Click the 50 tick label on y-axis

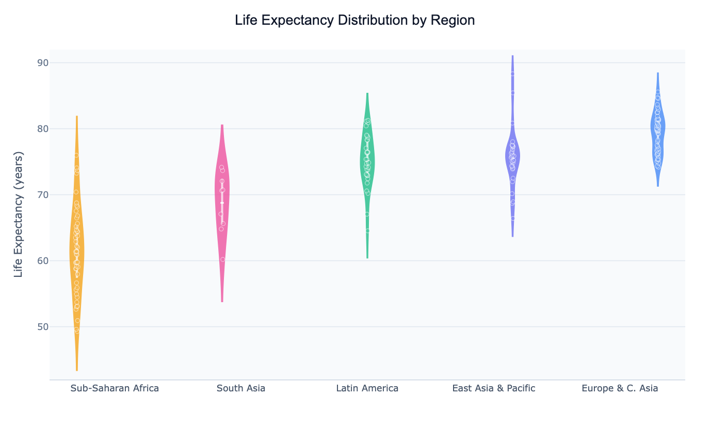[x=43, y=327]
